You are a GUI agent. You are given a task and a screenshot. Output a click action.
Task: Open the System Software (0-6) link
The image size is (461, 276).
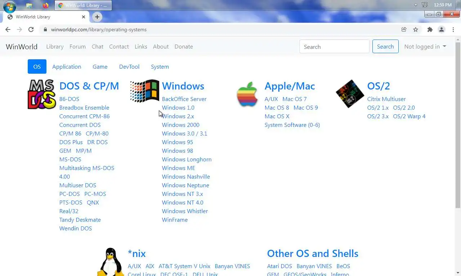pyautogui.click(x=292, y=125)
